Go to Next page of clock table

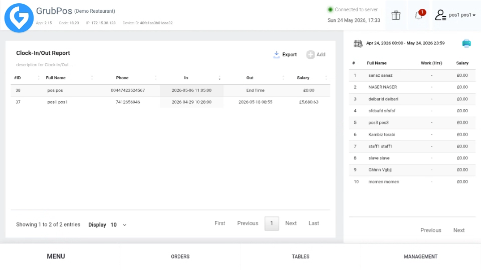(x=291, y=223)
